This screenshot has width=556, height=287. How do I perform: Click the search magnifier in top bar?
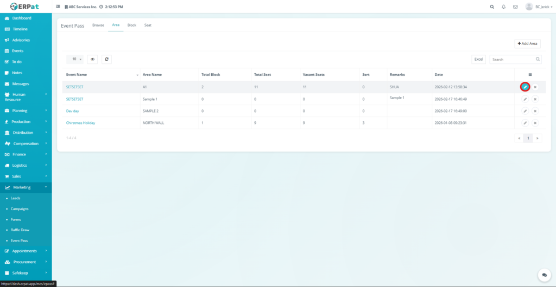tap(492, 7)
